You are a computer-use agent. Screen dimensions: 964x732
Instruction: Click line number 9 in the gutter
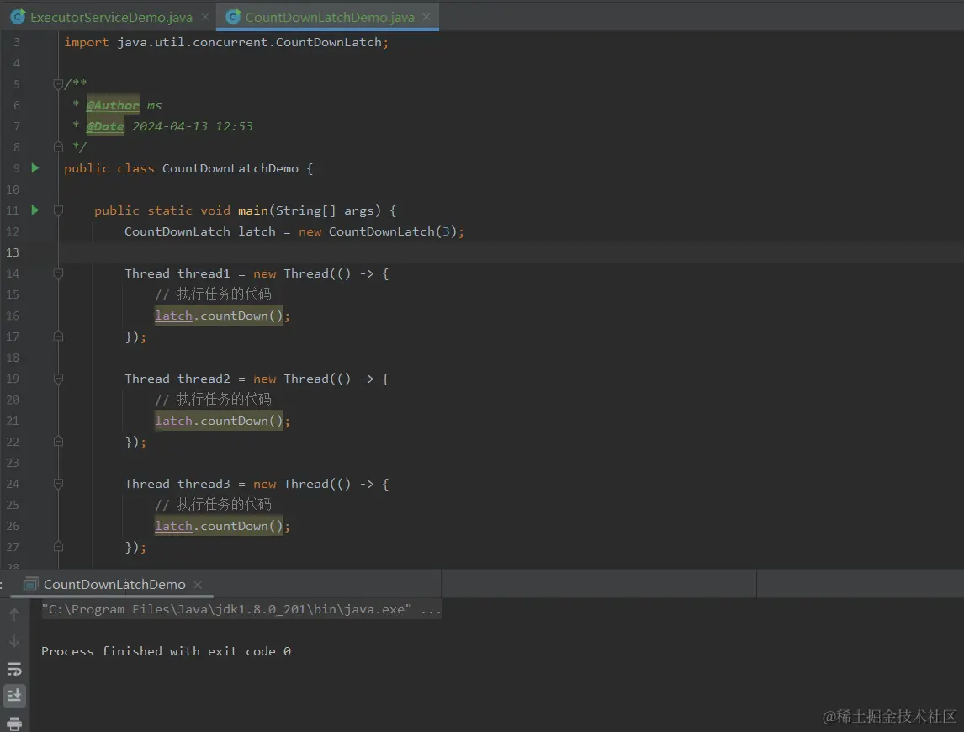coord(16,168)
